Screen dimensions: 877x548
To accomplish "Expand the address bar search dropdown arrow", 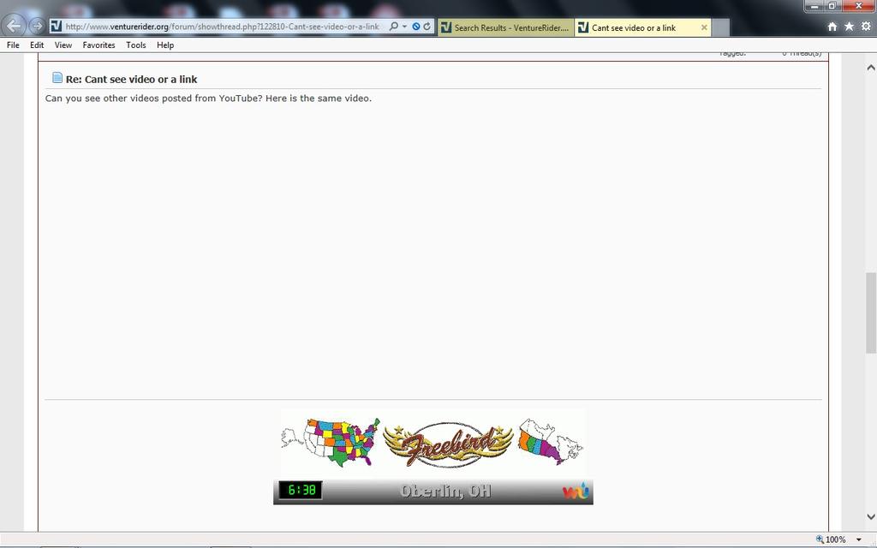I will (404, 27).
